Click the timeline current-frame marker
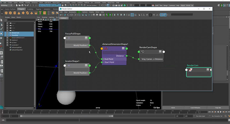Viewport: 230px width, 124px height. [x=2, y=112]
